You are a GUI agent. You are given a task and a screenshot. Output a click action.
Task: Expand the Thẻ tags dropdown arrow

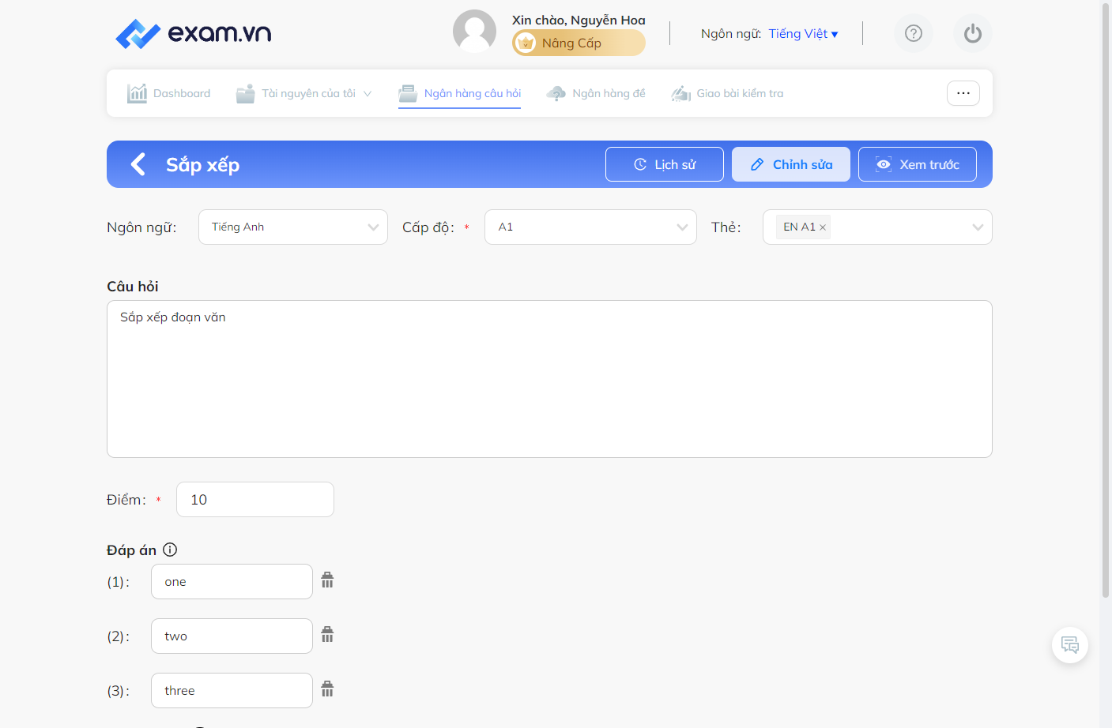[x=978, y=227]
